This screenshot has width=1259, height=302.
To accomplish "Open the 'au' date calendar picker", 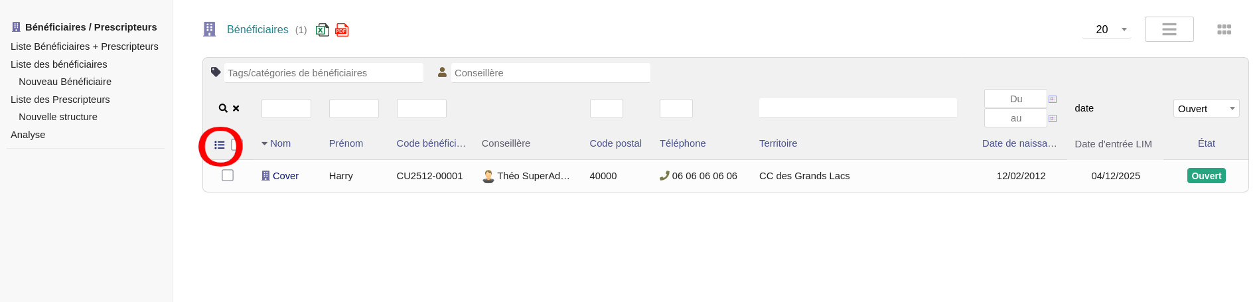I will pyautogui.click(x=1053, y=118).
